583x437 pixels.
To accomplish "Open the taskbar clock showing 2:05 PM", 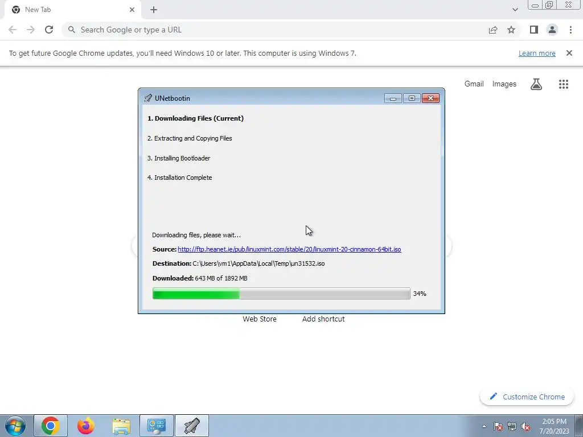I will (x=555, y=426).
